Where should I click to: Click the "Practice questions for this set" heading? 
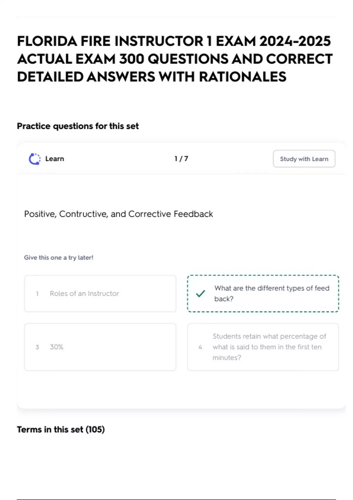tap(78, 126)
